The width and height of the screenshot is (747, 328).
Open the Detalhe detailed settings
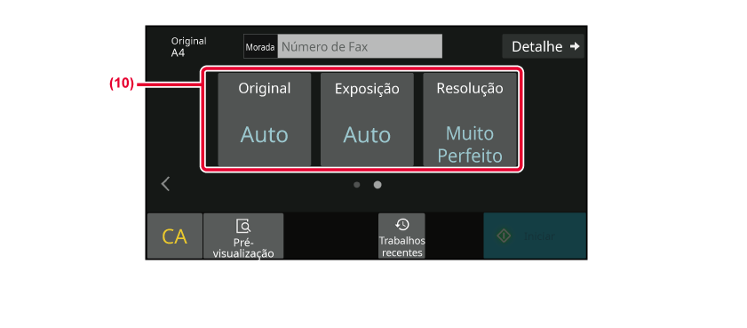pos(543,46)
